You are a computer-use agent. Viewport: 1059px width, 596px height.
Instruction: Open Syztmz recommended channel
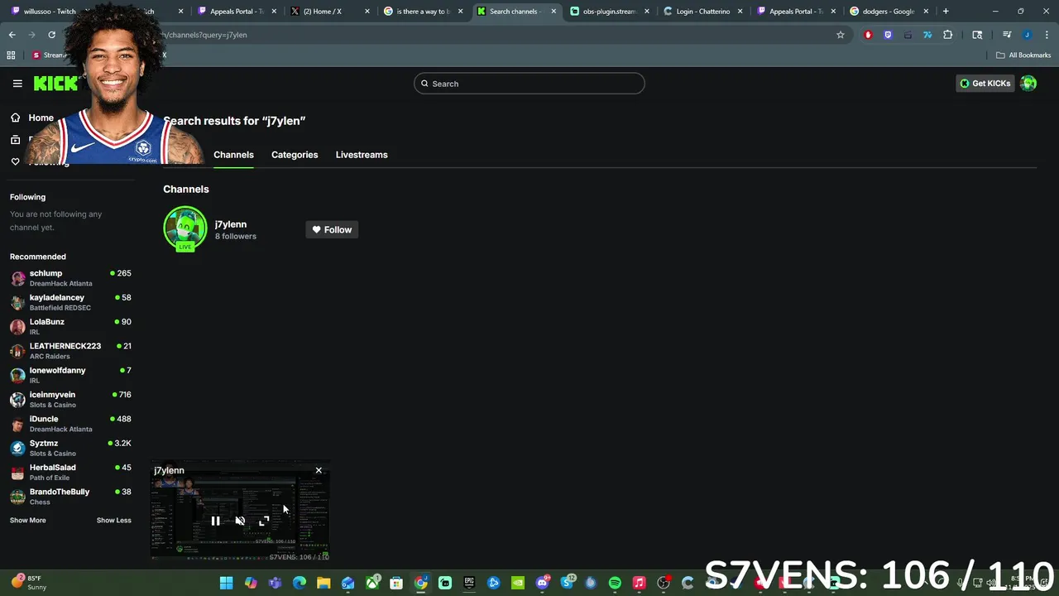(70, 448)
